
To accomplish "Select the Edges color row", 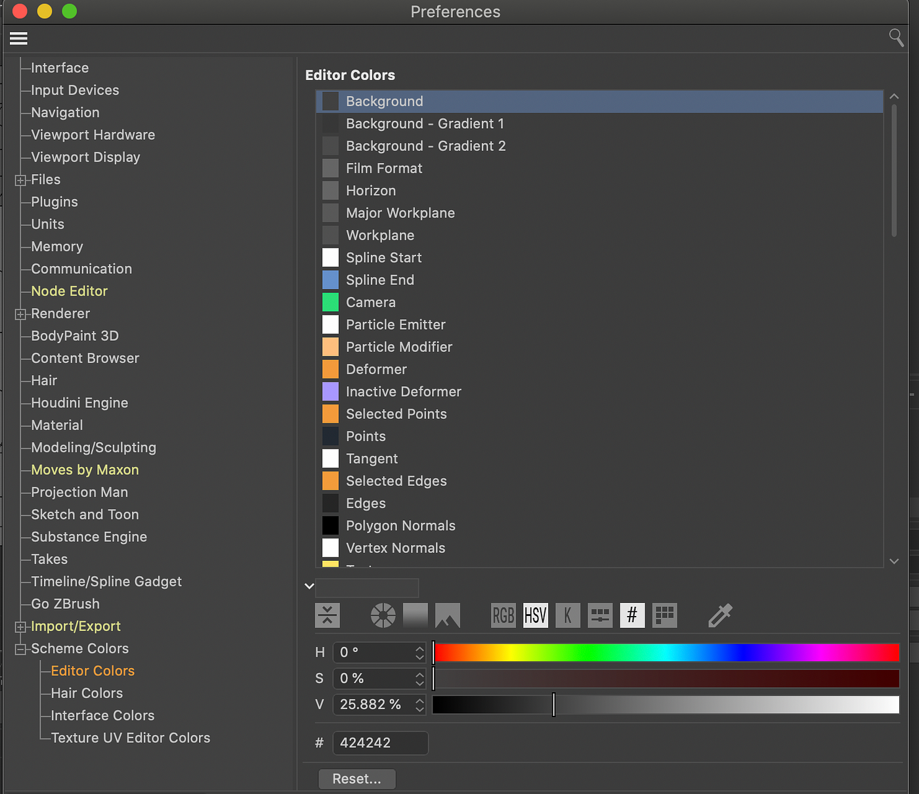I will [599, 503].
